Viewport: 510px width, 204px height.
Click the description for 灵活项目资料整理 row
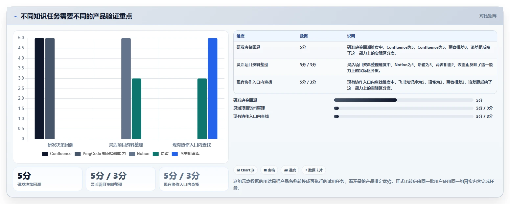pyautogui.click(x=420, y=68)
